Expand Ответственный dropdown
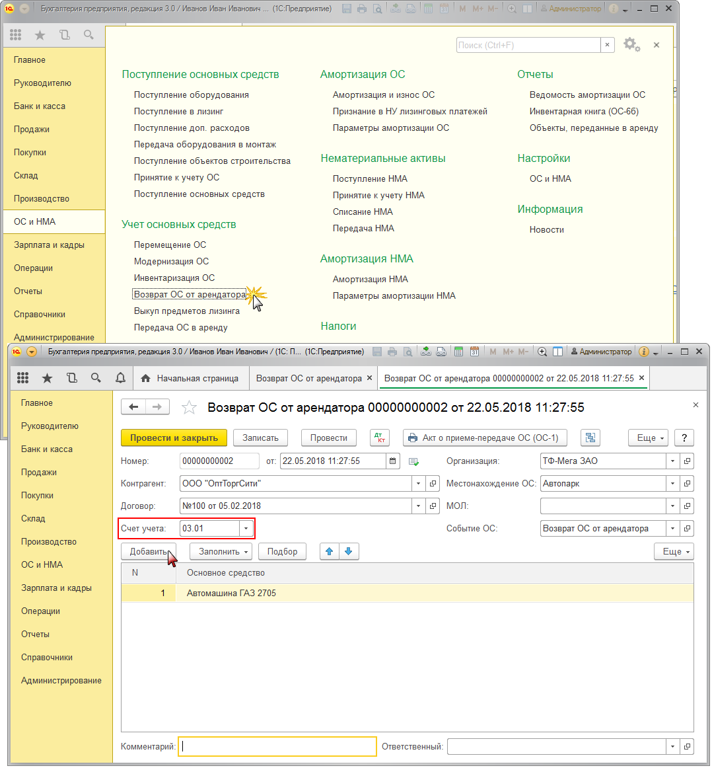This screenshot has height=768, width=712. tap(673, 746)
